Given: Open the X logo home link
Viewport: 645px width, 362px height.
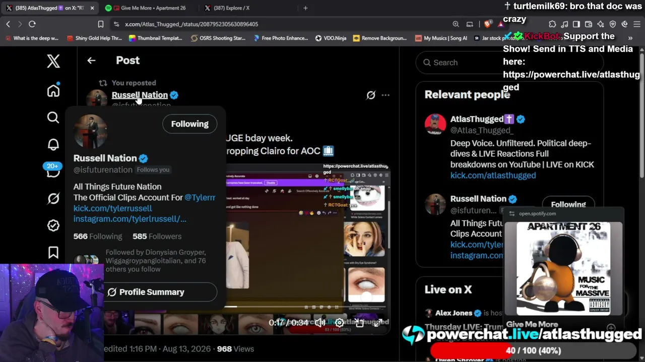Looking at the screenshot, I should [x=53, y=61].
